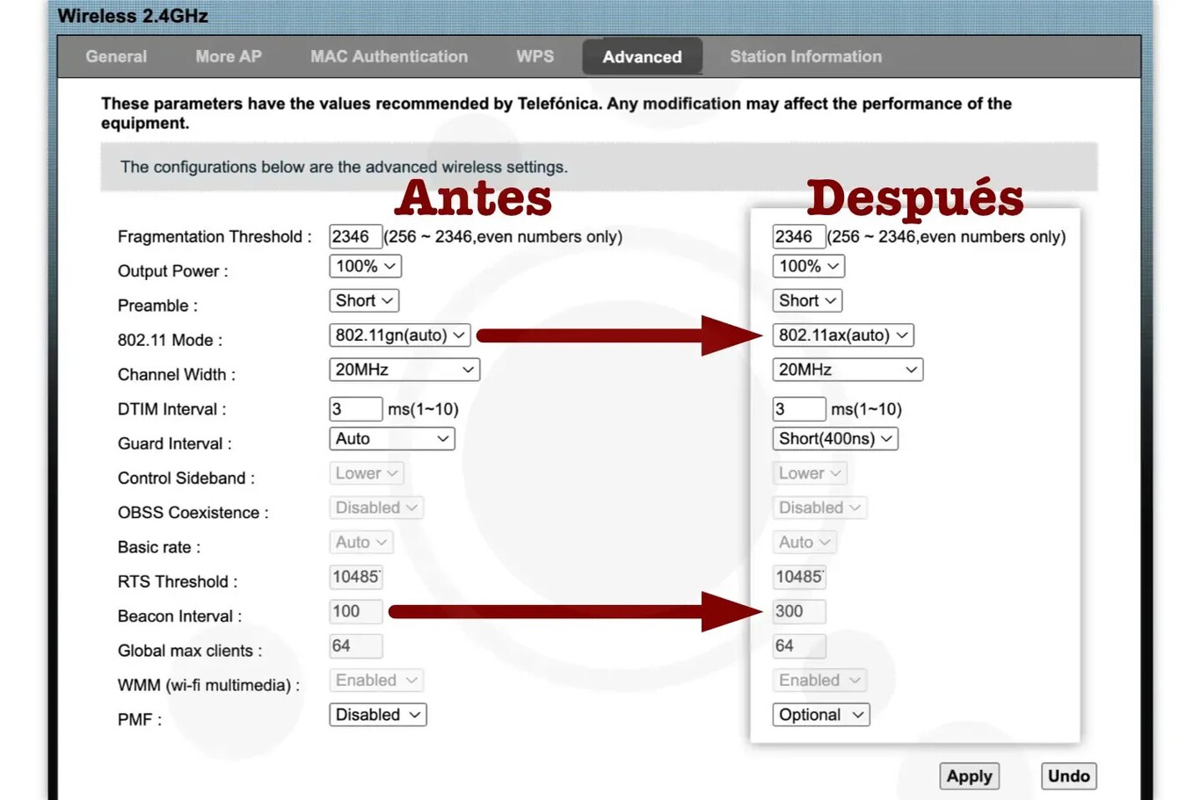Screen dimensions: 1201x800
Task: Expand the left Output Power 100% dropdown
Action: (366, 266)
